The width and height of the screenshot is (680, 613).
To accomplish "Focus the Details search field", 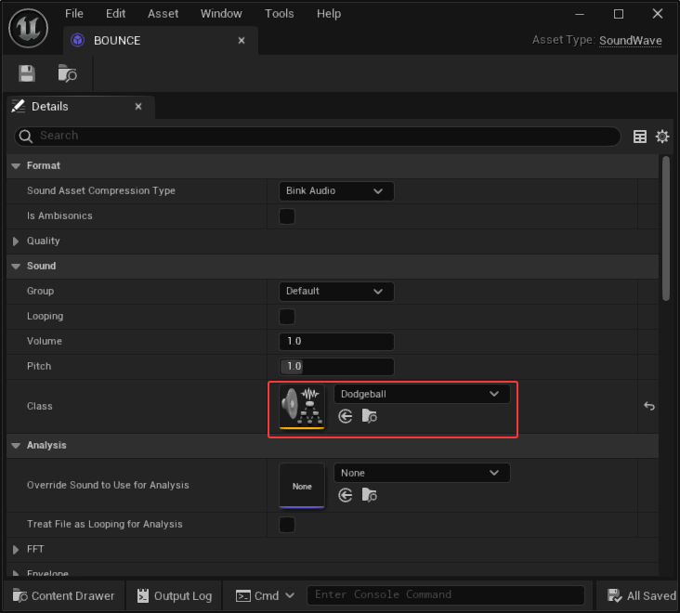I will (318, 137).
